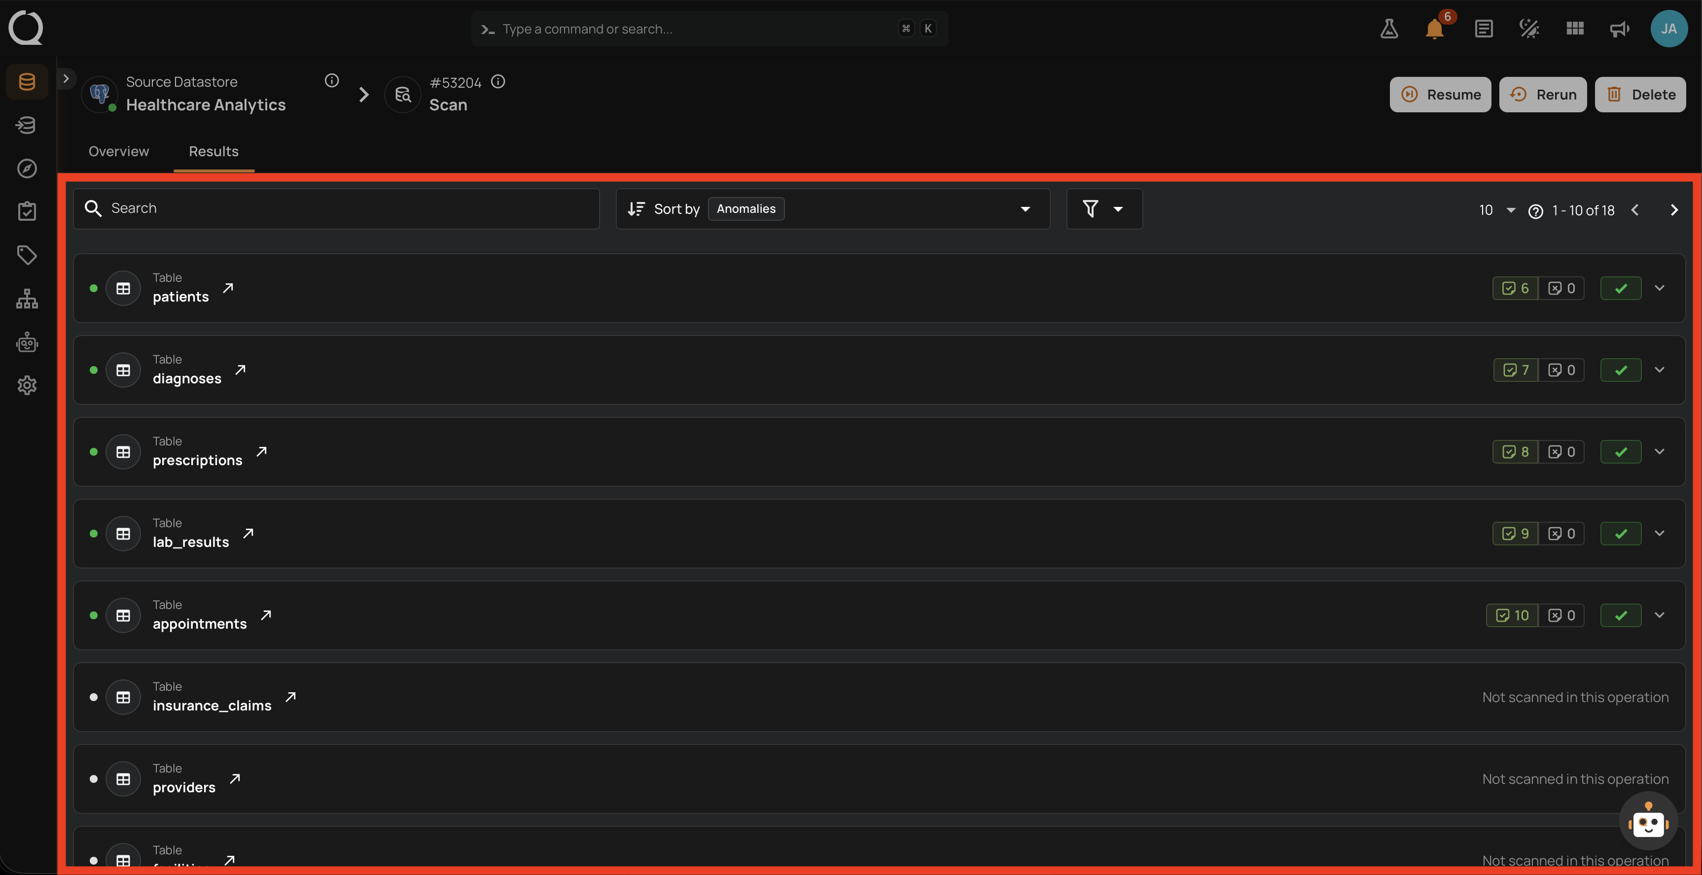Image resolution: width=1702 pixels, height=875 pixels.
Task: Open the settings gear in sidebar
Action: tap(27, 385)
